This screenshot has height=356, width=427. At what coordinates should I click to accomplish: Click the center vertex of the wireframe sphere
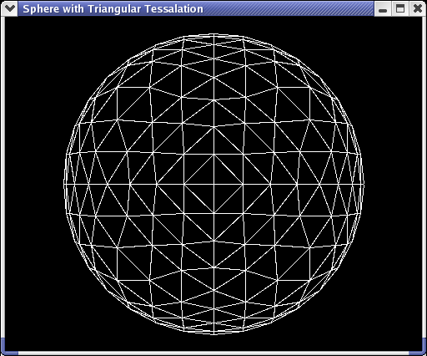coord(214,184)
